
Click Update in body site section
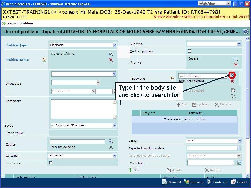(200, 104)
